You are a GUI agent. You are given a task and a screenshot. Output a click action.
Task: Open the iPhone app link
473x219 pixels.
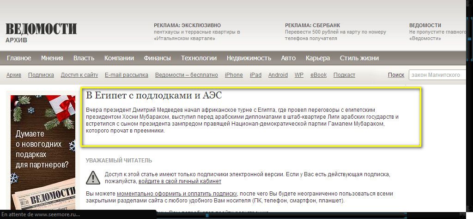click(x=234, y=75)
